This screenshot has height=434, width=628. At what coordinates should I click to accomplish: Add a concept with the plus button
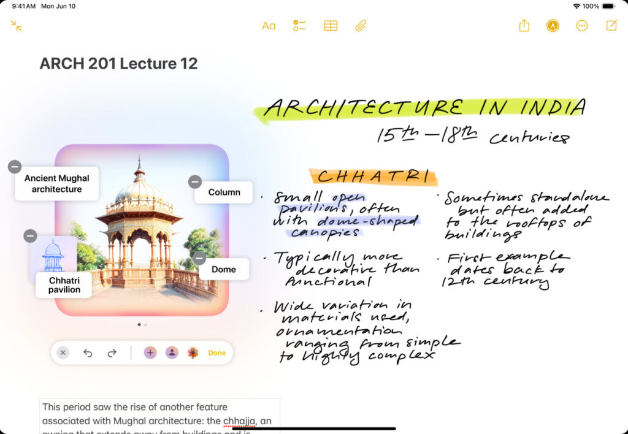click(x=150, y=352)
